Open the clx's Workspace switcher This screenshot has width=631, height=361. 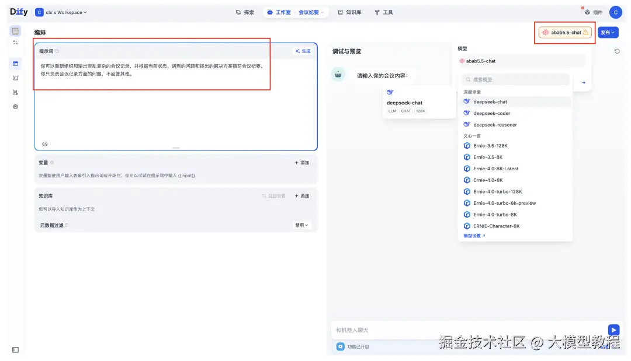pyautogui.click(x=61, y=12)
